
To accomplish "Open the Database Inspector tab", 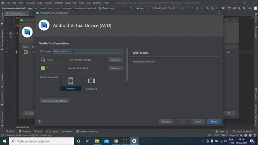I will 87,131.
